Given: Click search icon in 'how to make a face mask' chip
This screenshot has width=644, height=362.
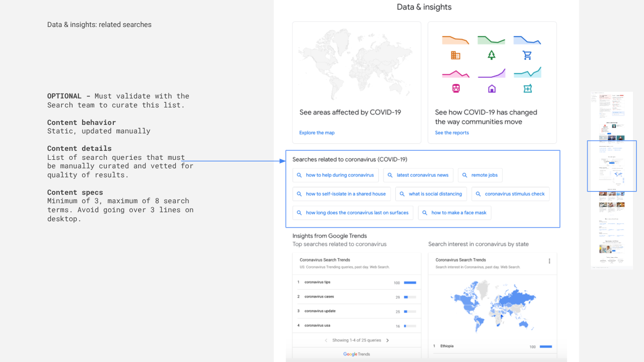Looking at the screenshot, I should click(x=425, y=213).
